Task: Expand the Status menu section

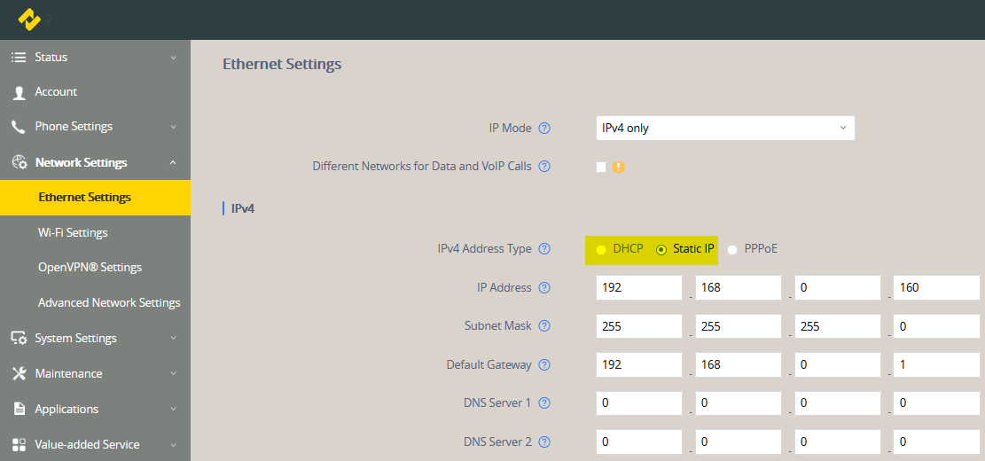Action: click(95, 57)
